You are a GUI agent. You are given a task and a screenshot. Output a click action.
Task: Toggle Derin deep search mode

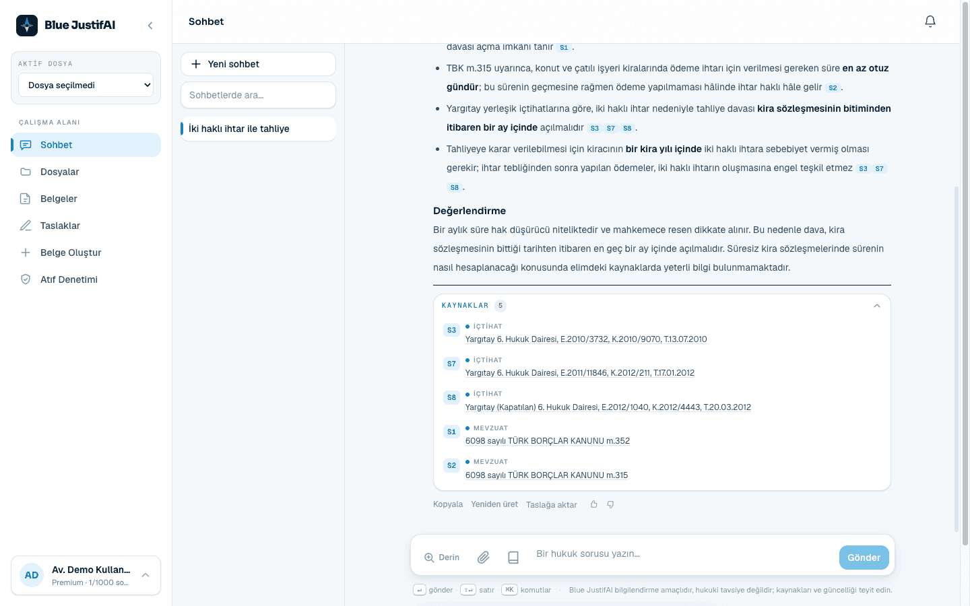click(x=442, y=558)
